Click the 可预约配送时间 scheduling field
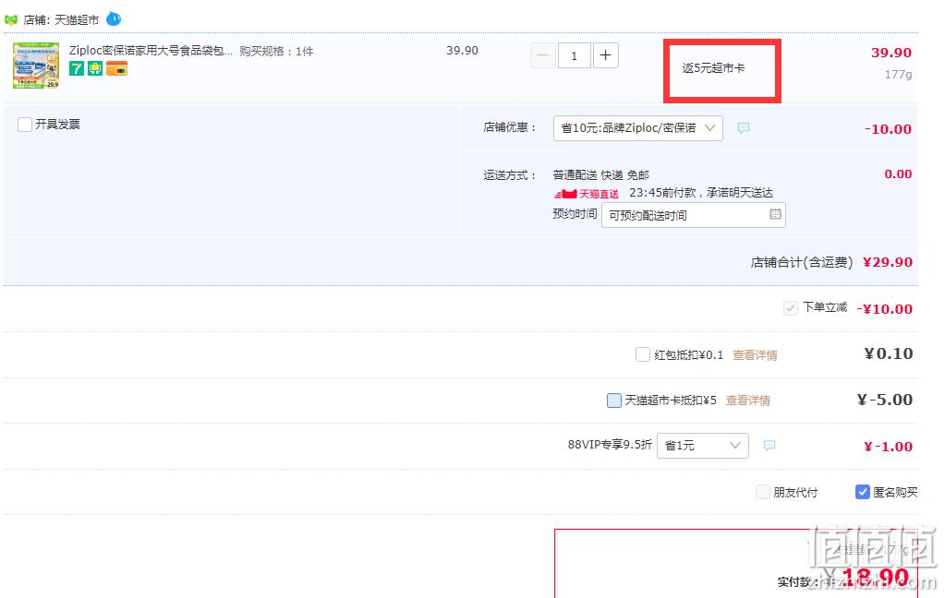 pyautogui.click(x=693, y=215)
